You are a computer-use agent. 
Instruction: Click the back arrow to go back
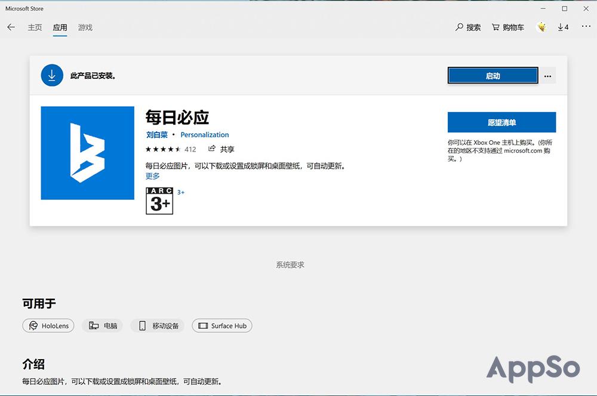click(11, 27)
